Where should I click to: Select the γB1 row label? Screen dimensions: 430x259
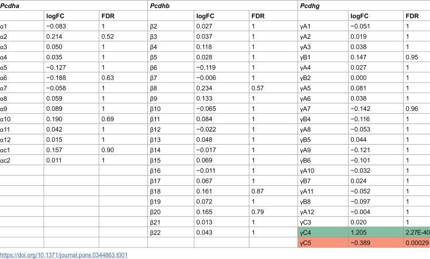point(305,57)
